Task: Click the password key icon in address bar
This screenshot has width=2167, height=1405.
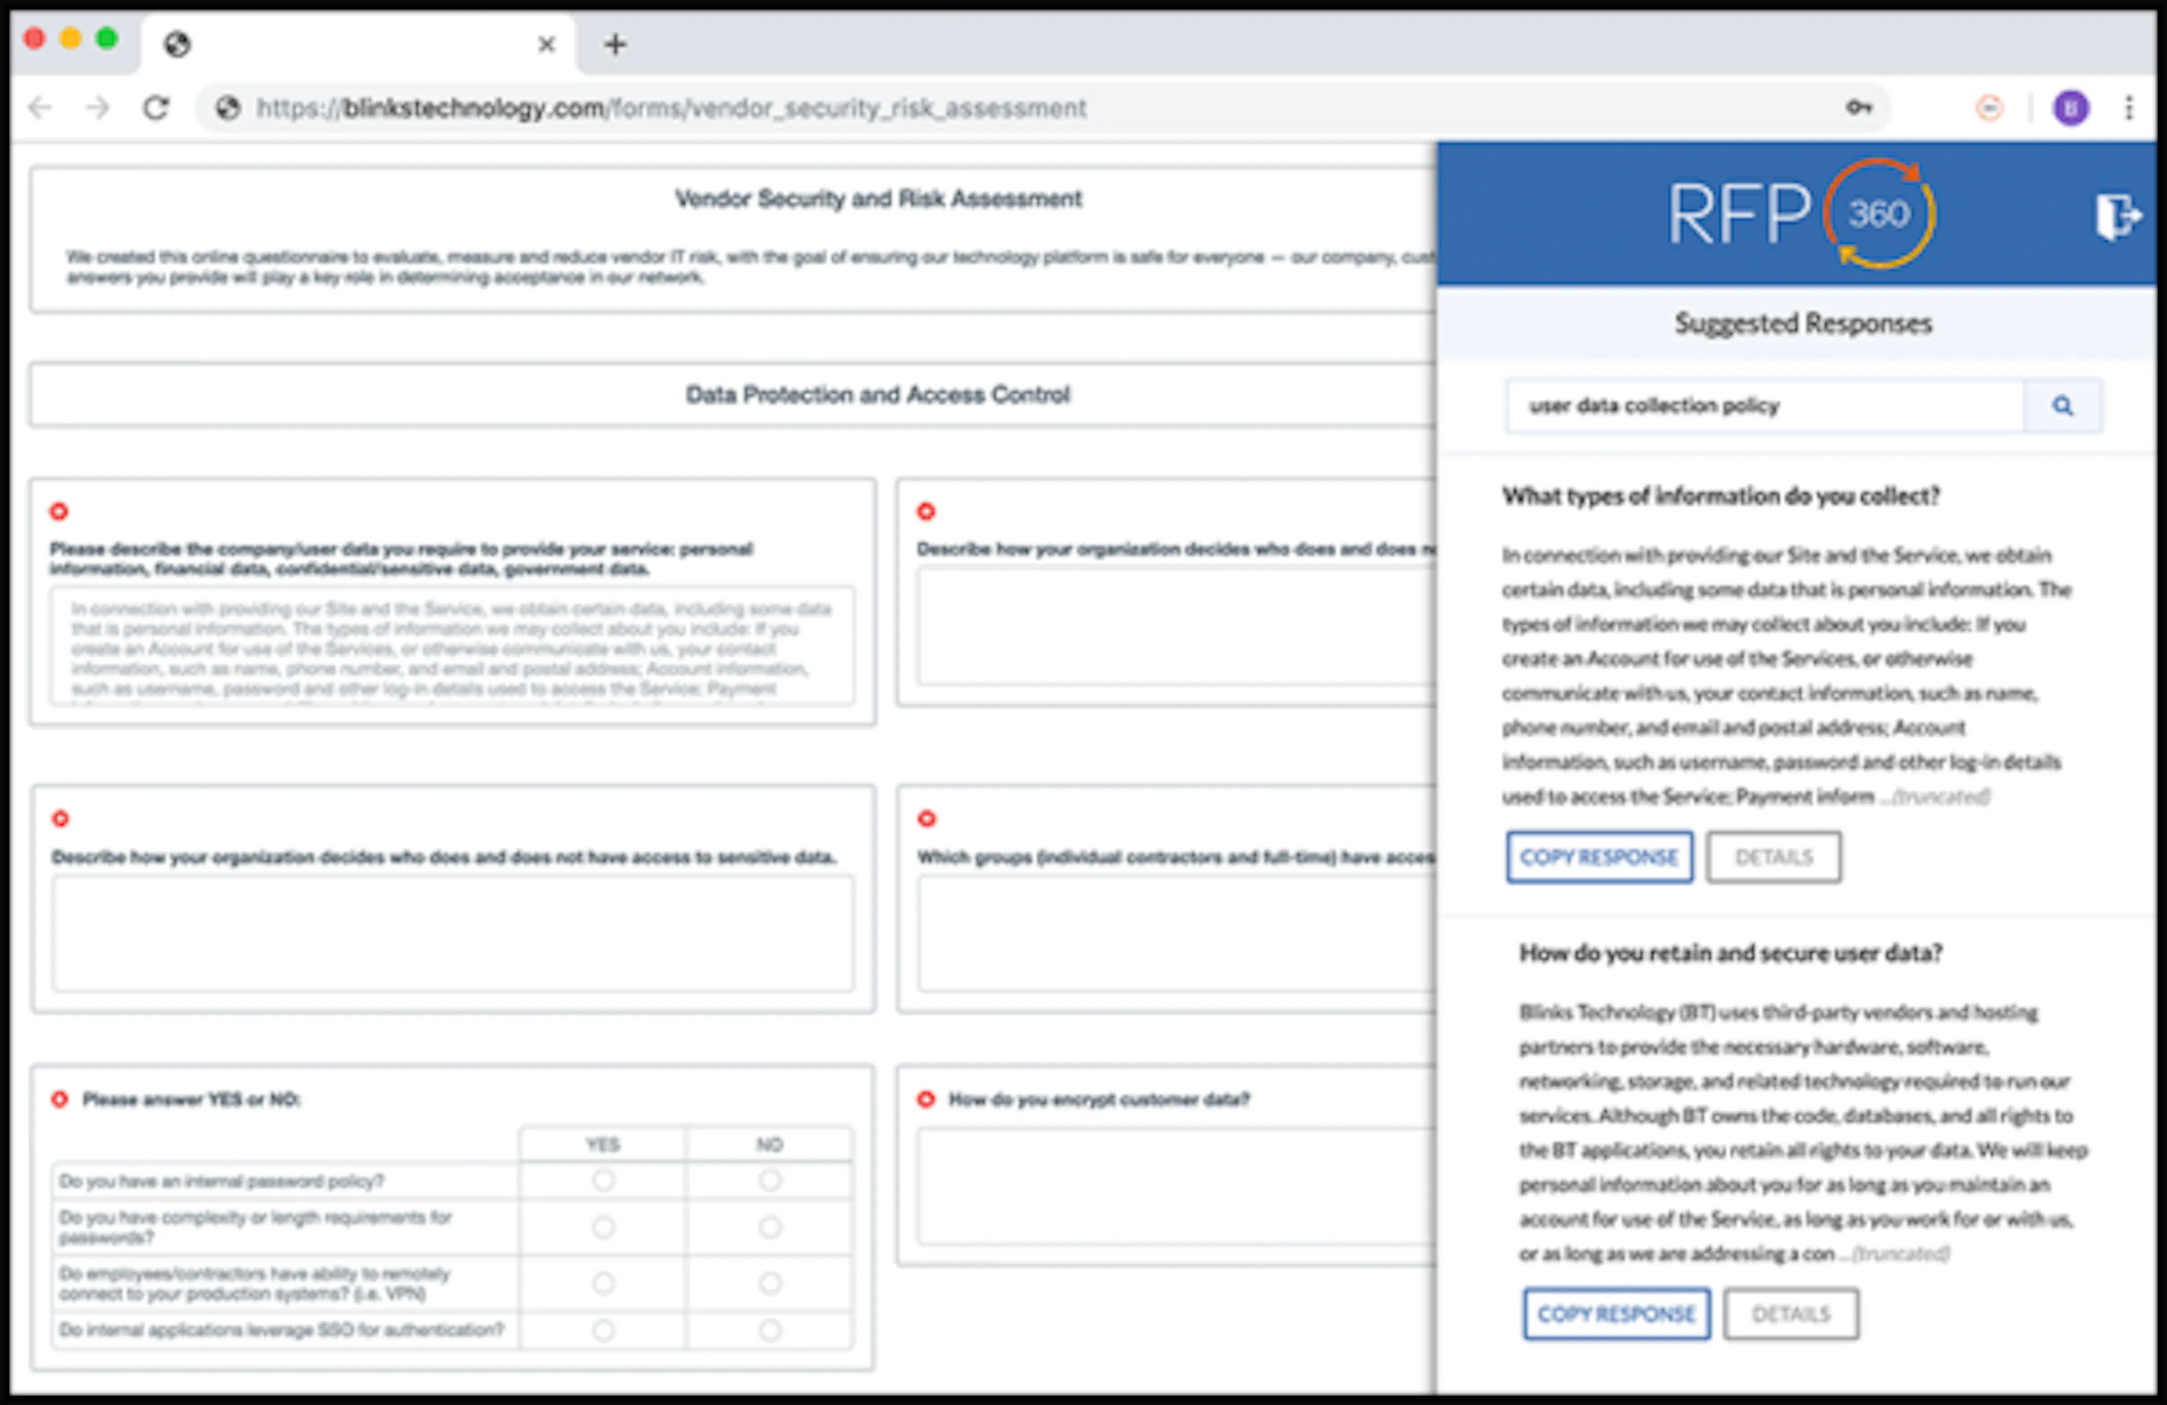Action: (1858, 108)
